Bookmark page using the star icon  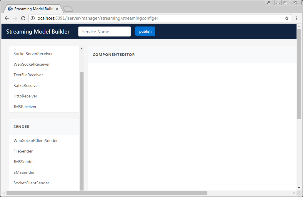[x=287, y=18]
